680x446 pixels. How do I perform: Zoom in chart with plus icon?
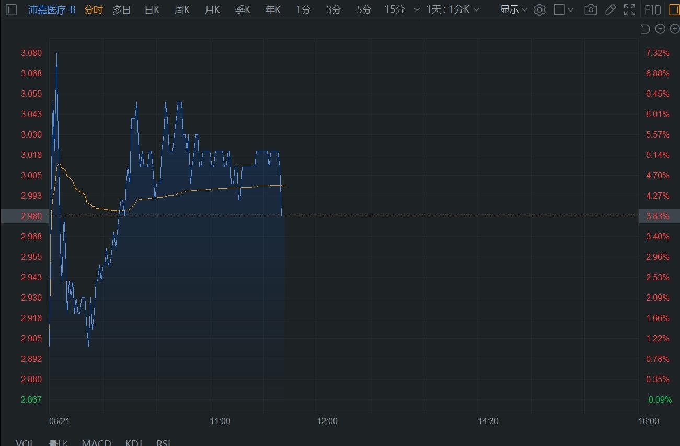674,29
